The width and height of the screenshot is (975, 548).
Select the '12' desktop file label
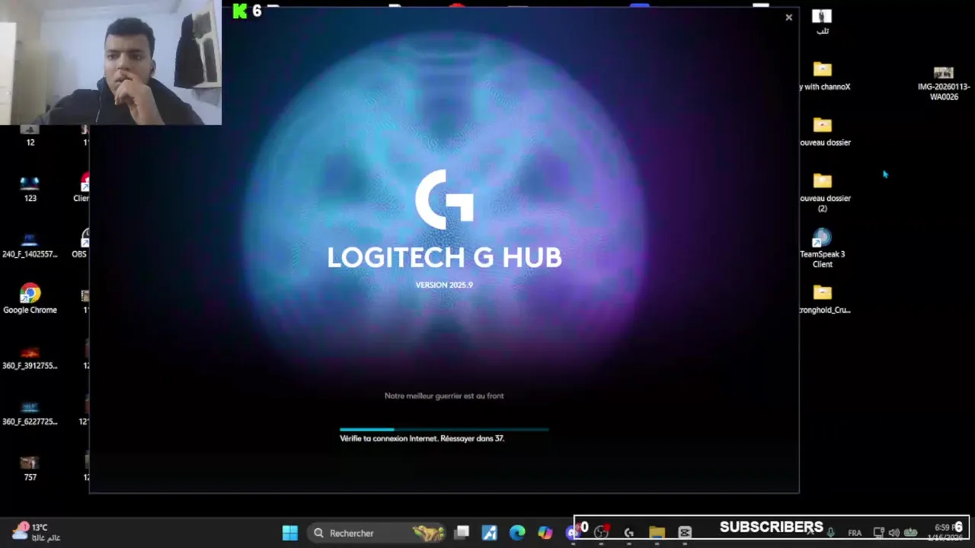point(30,142)
